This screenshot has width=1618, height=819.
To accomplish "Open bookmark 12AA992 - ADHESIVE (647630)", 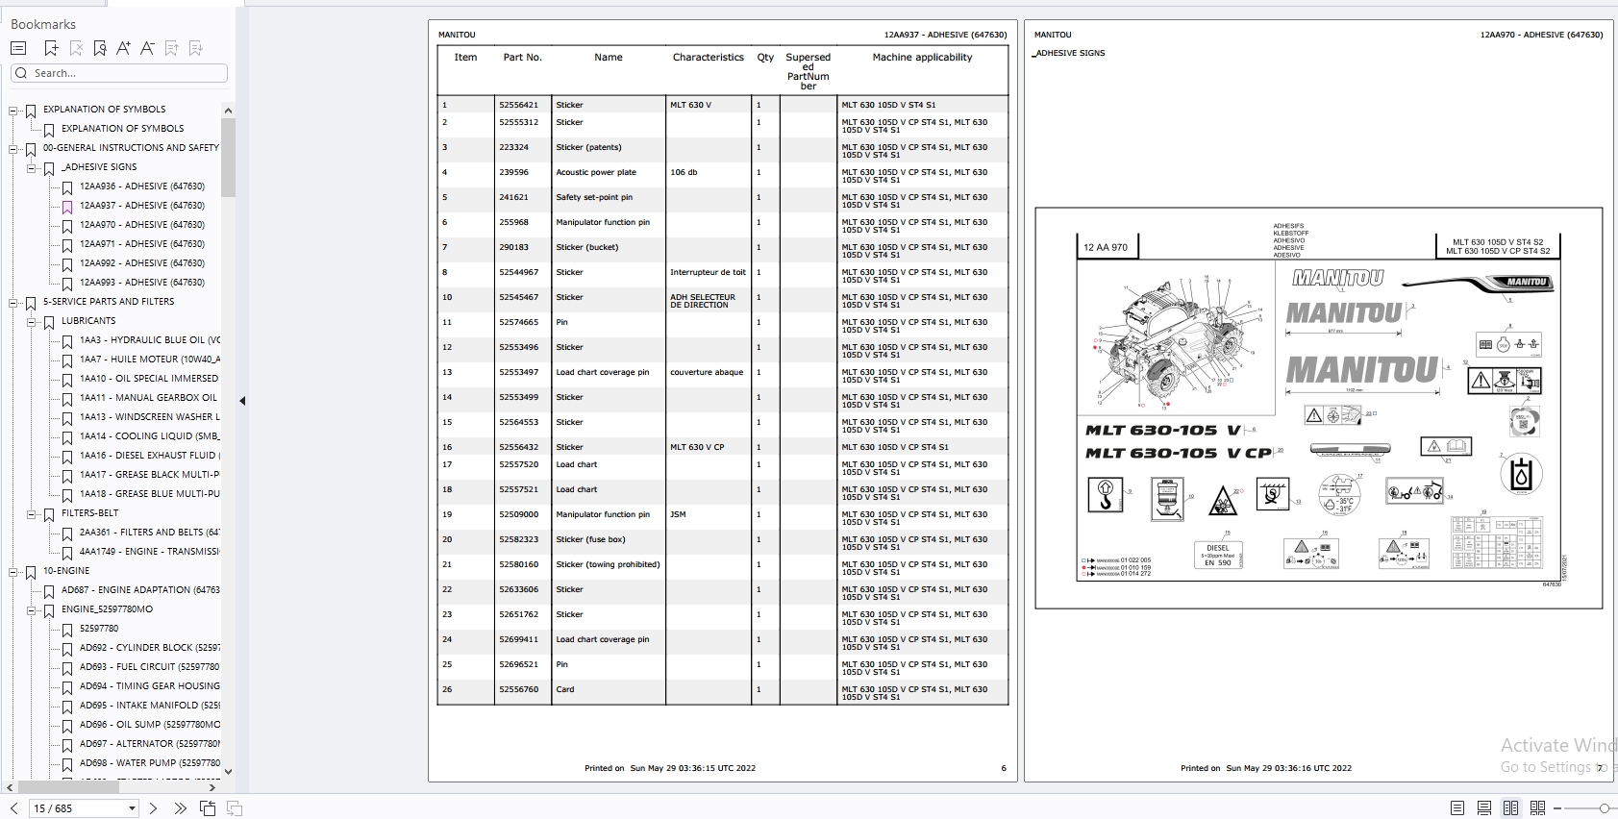I will pyautogui.click(x=142, y=263).
